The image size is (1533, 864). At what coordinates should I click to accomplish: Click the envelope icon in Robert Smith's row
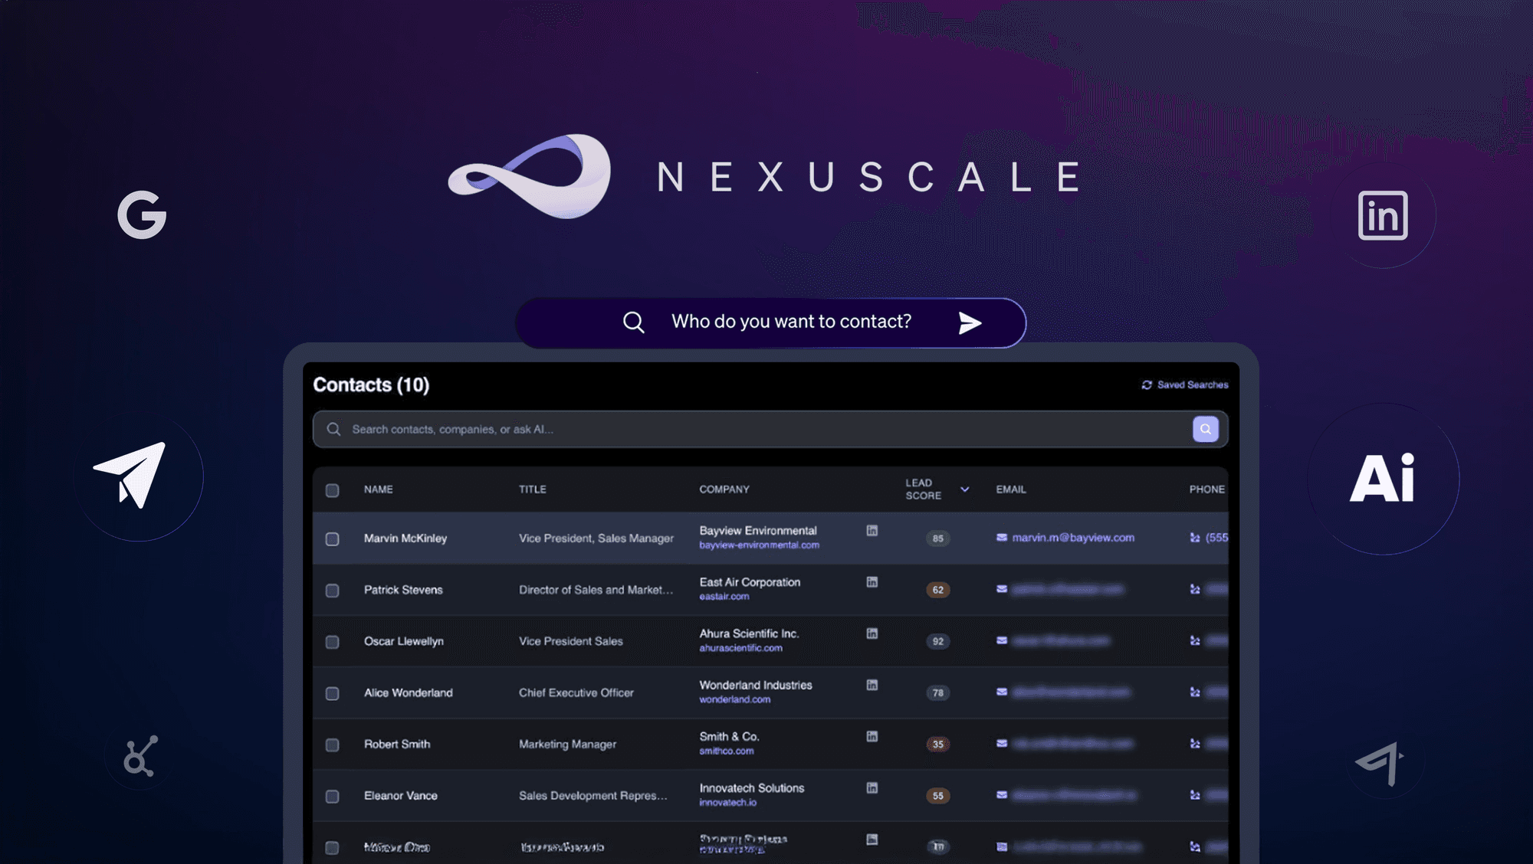coord(1001,743)
